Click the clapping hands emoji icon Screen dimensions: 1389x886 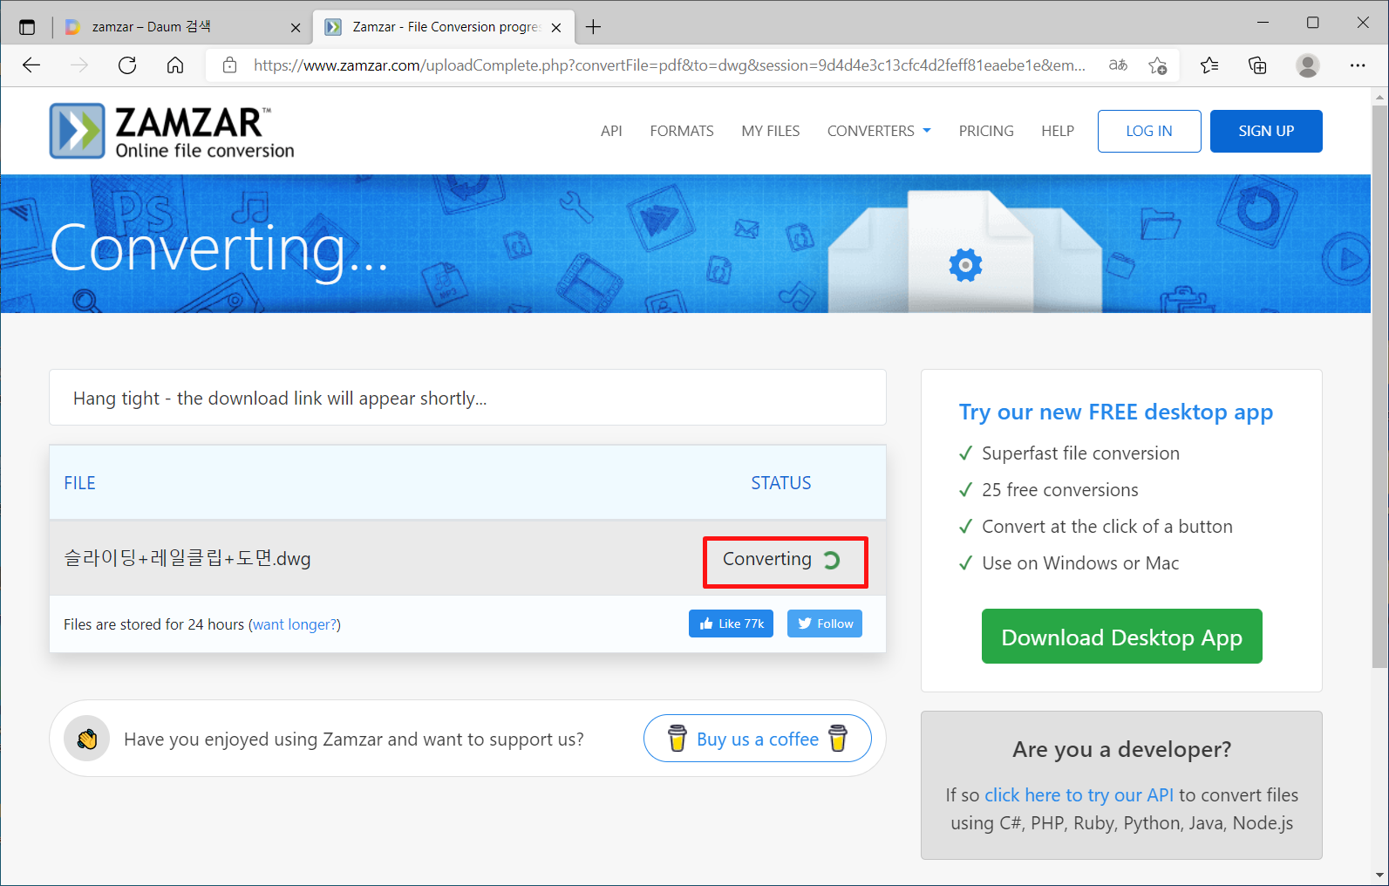click(87, 739)
